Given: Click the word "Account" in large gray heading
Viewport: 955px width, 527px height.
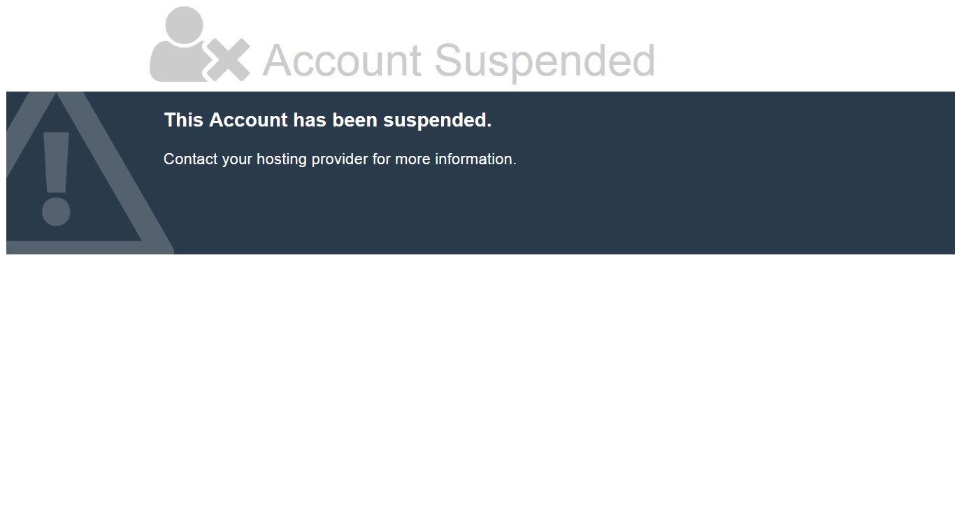Looking at the screenshot, I should tap(342, 61).
